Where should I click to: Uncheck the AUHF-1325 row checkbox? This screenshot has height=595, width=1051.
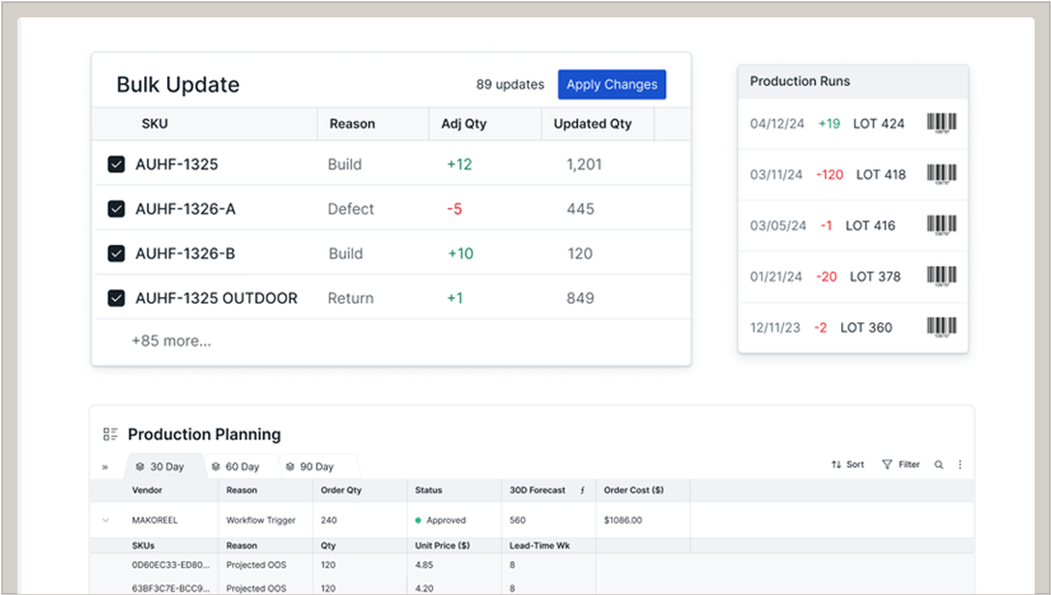pos(116,164)
